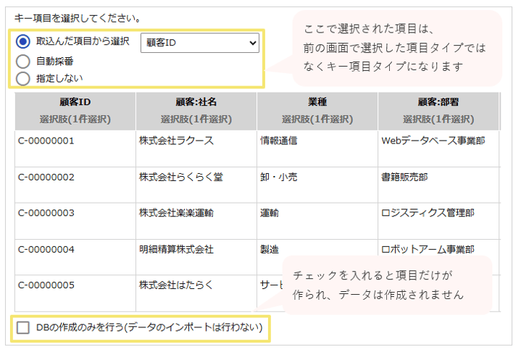Click company name 株式会社らくらく堂

pos(180,177)
